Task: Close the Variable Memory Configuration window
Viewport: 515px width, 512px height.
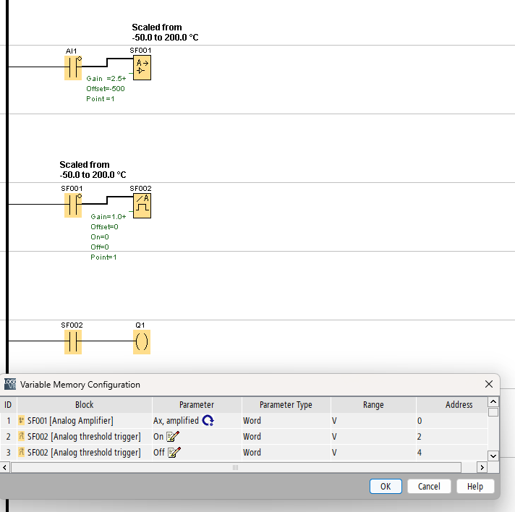Action: tap(489, 384)
